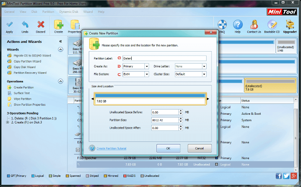Select the 7.83 GB Unallocated partition row
This screenshot has width=301, height=187.
point(185,164)
